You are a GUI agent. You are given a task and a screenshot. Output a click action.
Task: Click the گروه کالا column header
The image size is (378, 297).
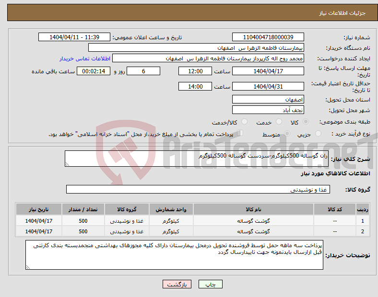pyautogui.click(x=127, y=209)
